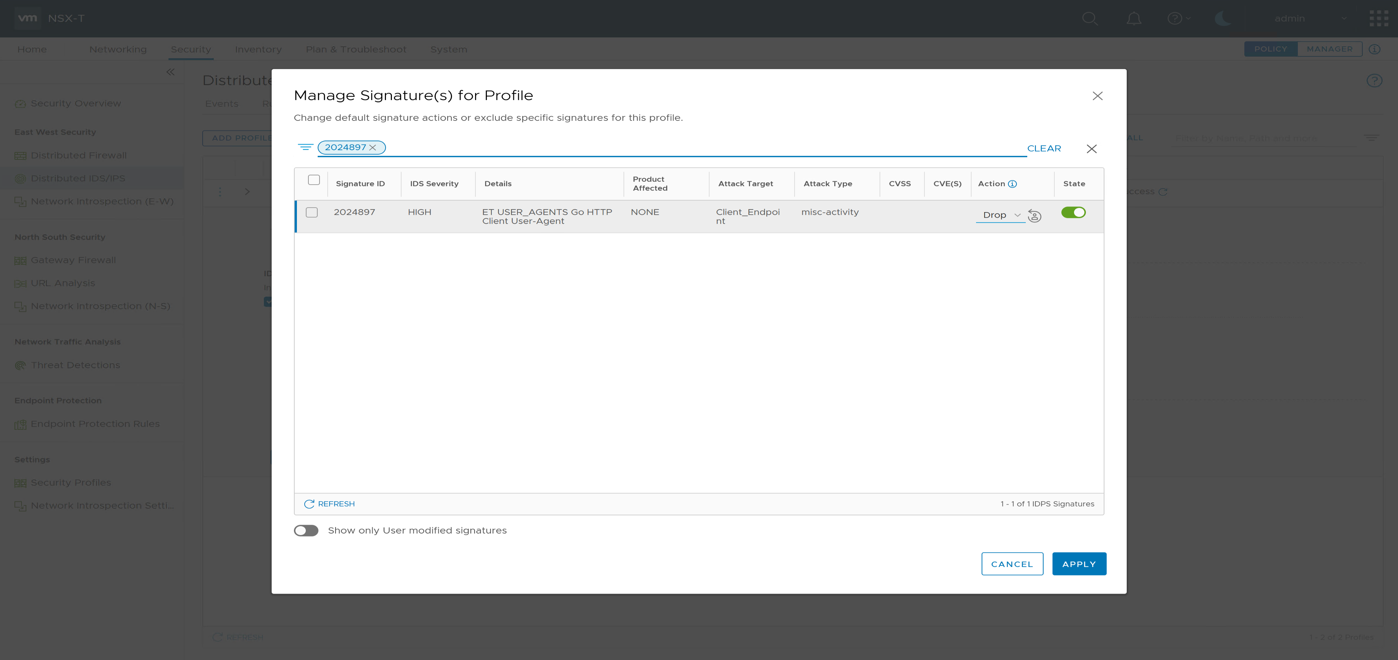Remove the 2024897 filter tag

coord(372,148)
